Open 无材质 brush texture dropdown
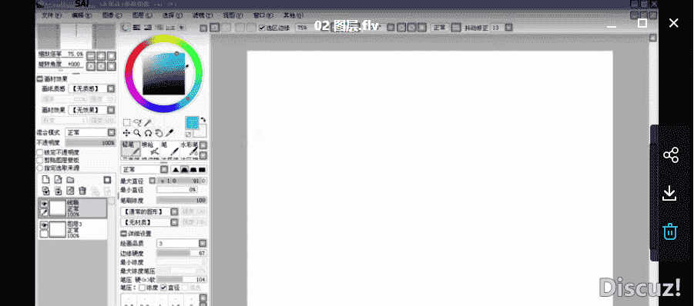Image resolution: width=694 pixels, height=306 pixels. point(175,222)
